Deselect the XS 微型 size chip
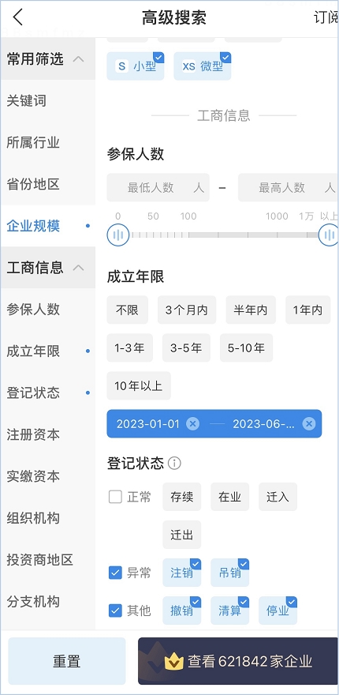The image size is (339, 695). tap(203, 66)
